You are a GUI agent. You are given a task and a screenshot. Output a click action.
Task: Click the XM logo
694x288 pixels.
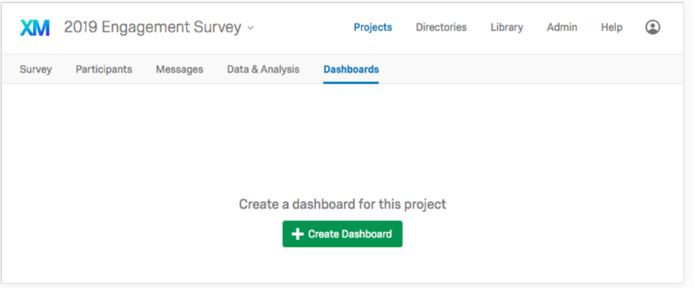pyautogui.click(x=35, y=28)
